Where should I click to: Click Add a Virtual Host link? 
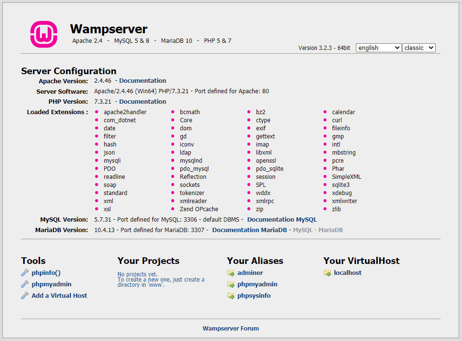59,296
